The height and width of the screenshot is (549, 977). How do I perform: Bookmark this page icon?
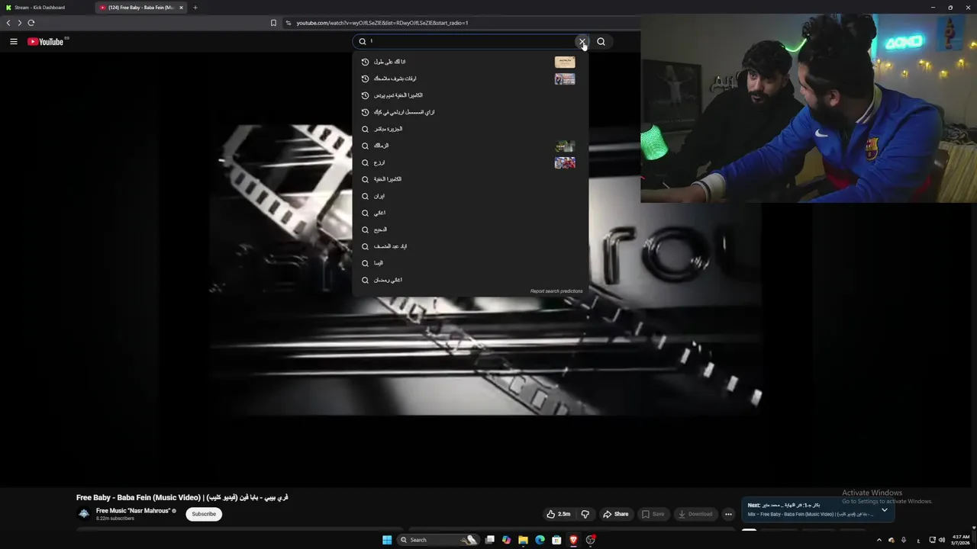[273, 23]
